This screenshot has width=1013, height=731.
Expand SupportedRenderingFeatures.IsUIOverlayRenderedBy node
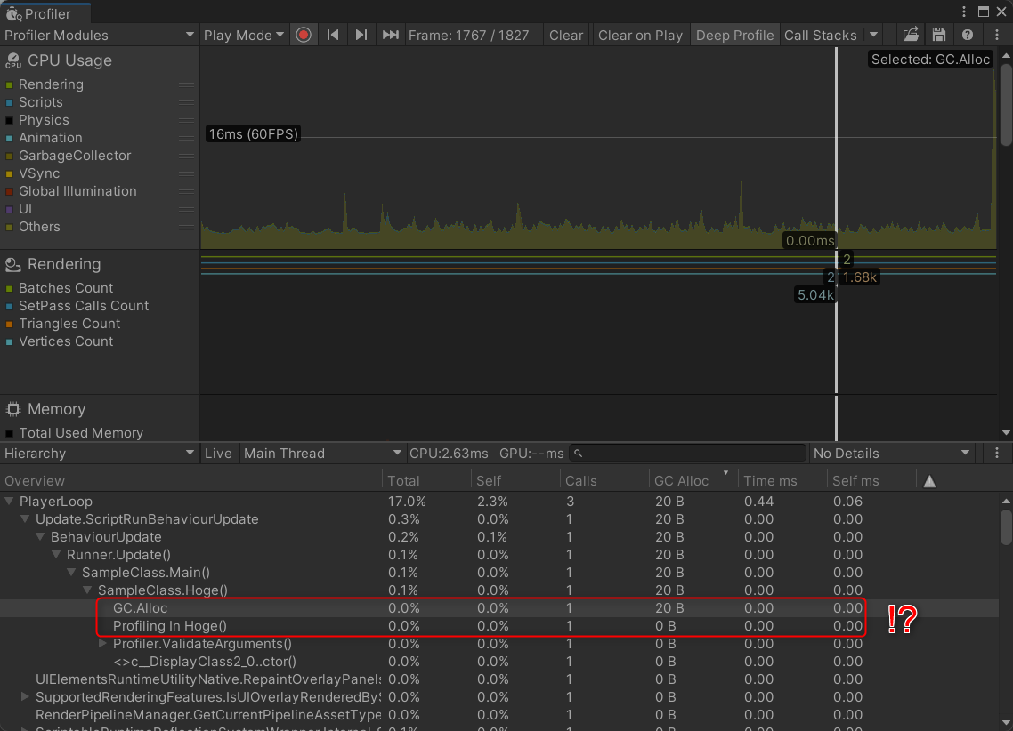click(x=25, y=697)
